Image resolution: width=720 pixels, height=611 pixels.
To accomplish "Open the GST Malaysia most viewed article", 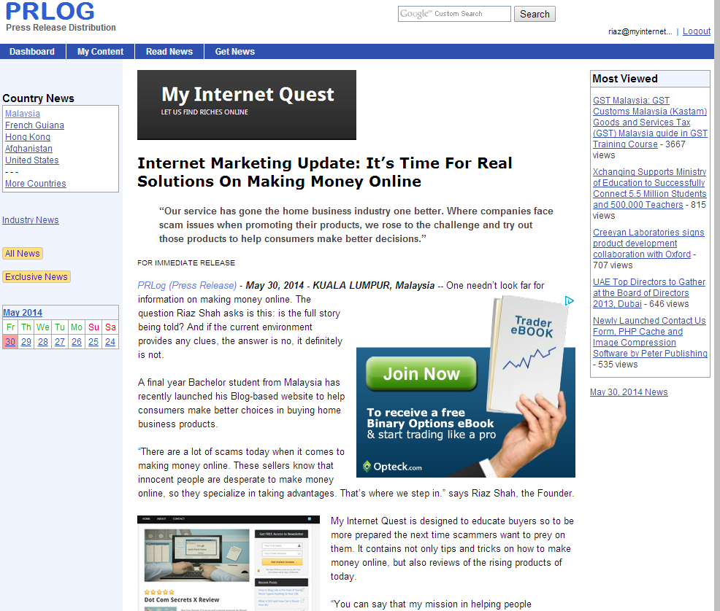I will [650, 122].
